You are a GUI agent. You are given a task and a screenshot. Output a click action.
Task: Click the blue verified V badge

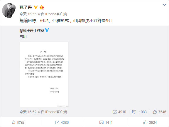47,30
